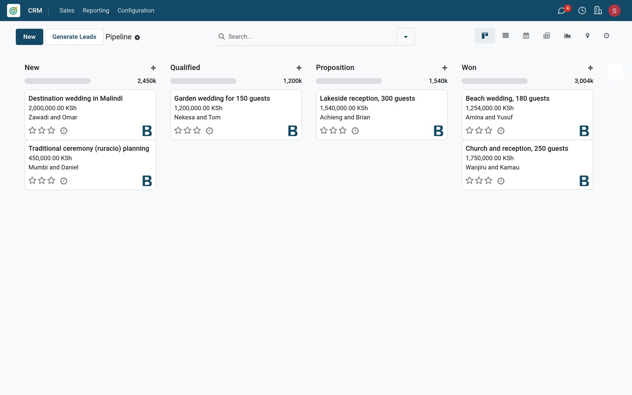Switch to List view
This screenshot has height=395, width=632.
pyautogui.click(x=506, y=36)
